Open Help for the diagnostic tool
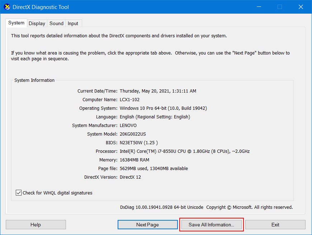 (x=36, y=225)
